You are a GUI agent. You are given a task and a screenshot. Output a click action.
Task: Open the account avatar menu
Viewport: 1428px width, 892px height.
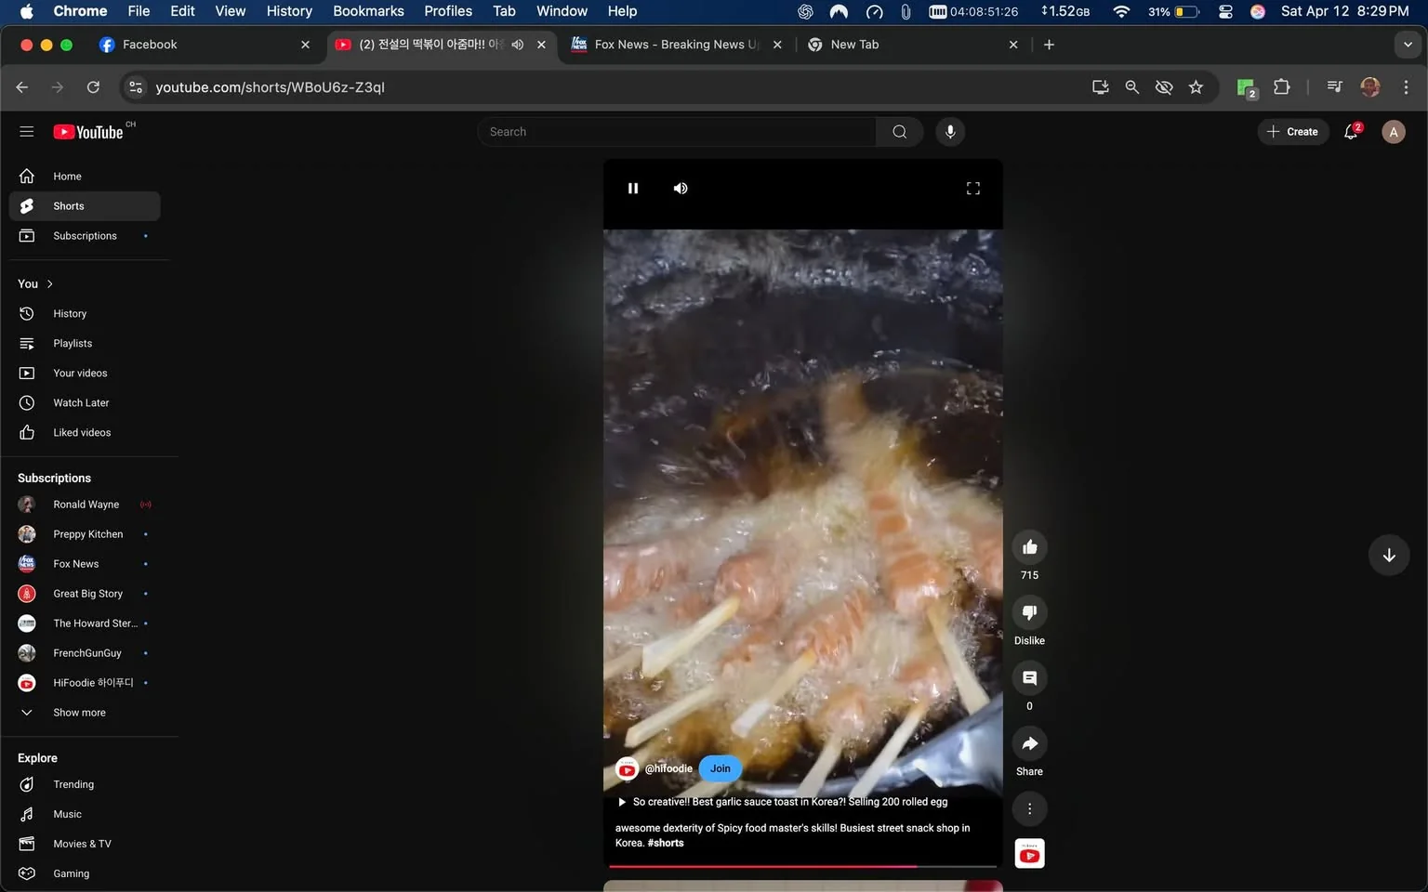tap(1393, 132)
